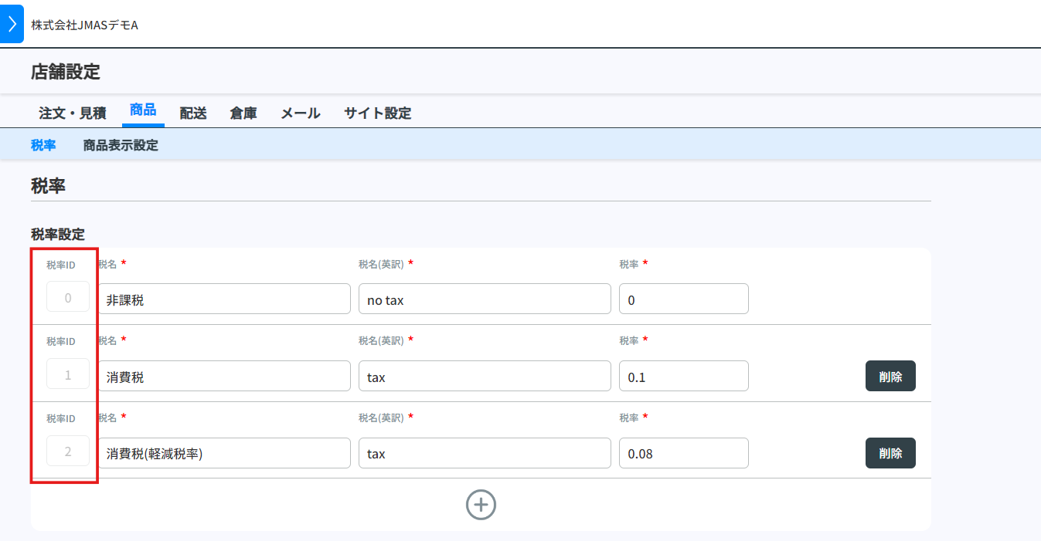Viewport: 1041px width, 541px height.
Task: Click the rate field showing 0.1
Action: [683, 376]
